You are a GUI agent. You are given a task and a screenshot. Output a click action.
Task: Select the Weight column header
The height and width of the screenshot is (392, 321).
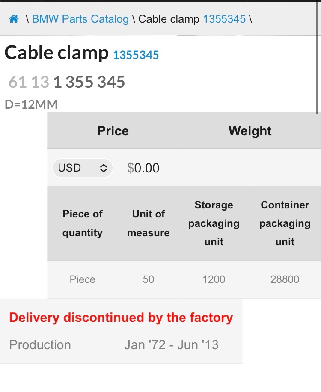point(250,131)
